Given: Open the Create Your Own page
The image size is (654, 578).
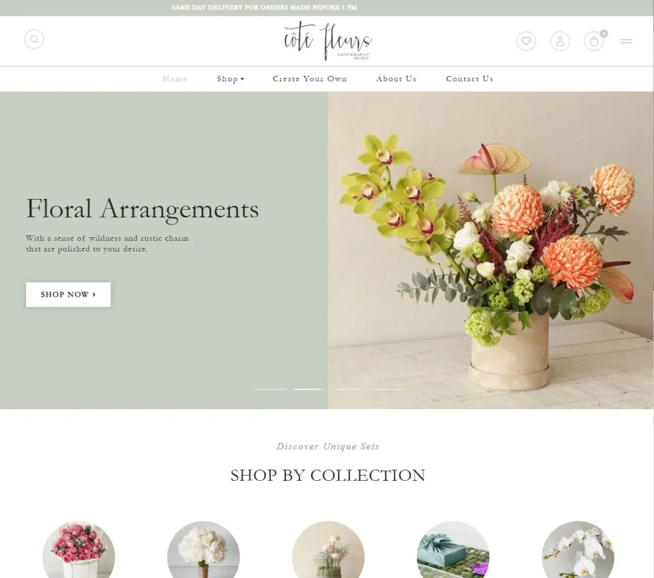Looking at the screenshot, I should coord(310,79).
